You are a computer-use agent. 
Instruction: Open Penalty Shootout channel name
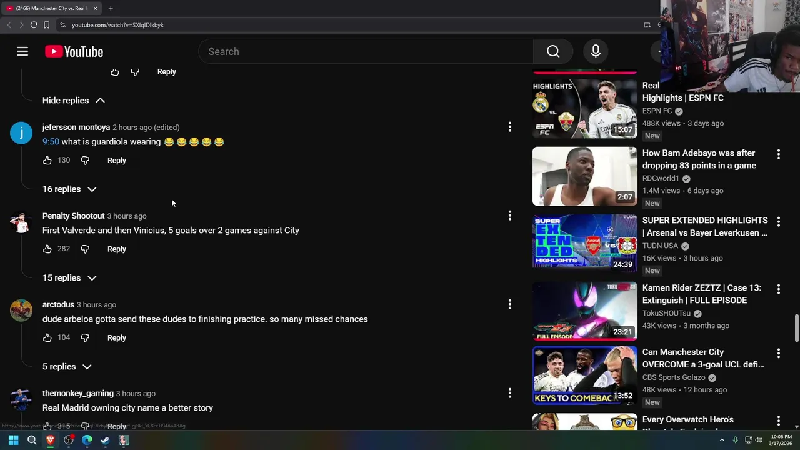coord(73,216)
